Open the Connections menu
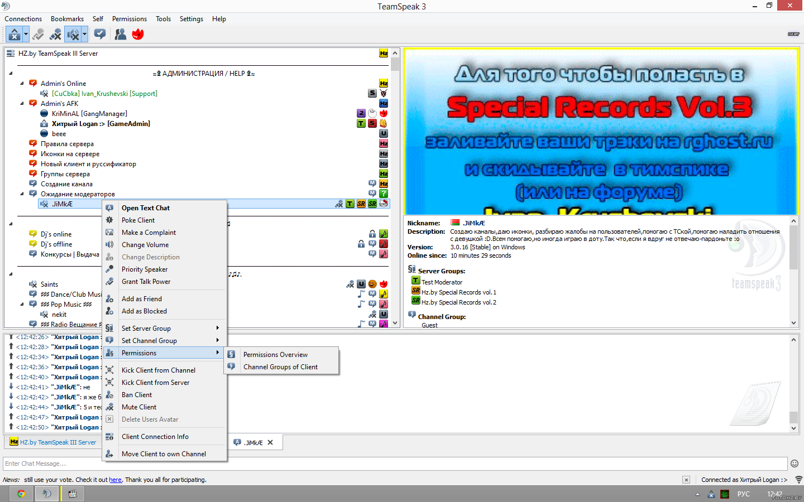The height and width of the screenshot is (502, 804). click(23, 19)
